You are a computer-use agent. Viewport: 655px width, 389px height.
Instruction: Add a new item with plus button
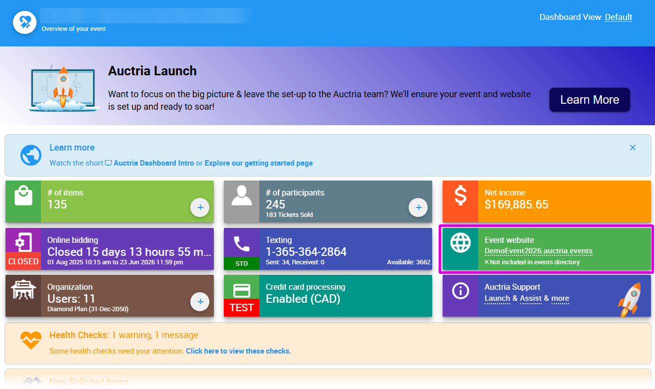point(200,207)
